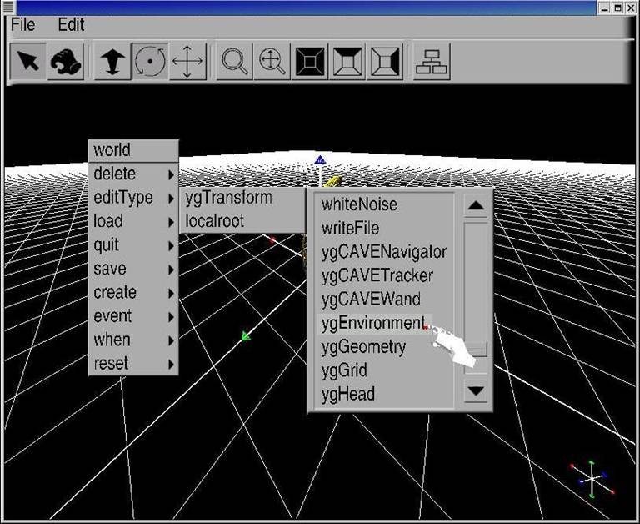640x524 pixels.
Task: Select ygTransform in the submenu
Action: click(243, 199)
